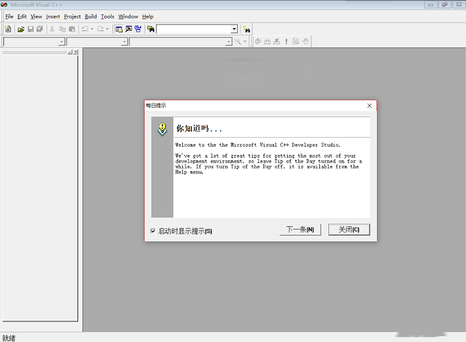The image size is (466, 342).
Task: Click inside the Find text input field
Action: [194, 29]
